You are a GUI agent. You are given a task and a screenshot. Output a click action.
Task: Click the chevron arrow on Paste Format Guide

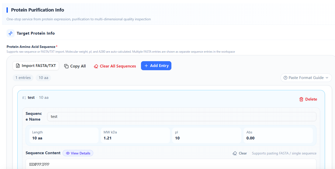327,78
